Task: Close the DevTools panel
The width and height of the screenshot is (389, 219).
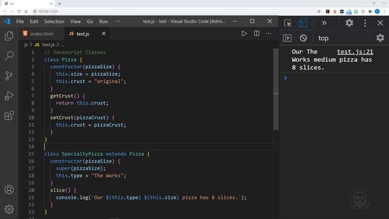Action: pos(380,23)
